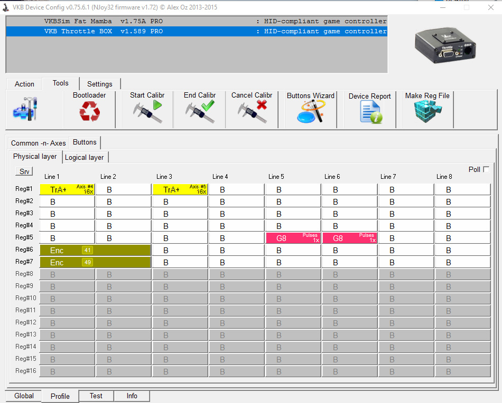Click B cell at Reg#7 Line 8
502x403 pixels.
click(x=462, y=262)
